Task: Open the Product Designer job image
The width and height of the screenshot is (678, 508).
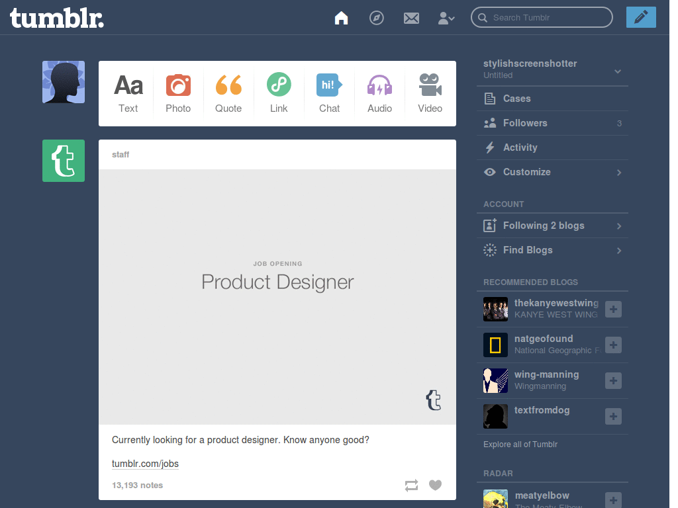Action: [277, 297]
